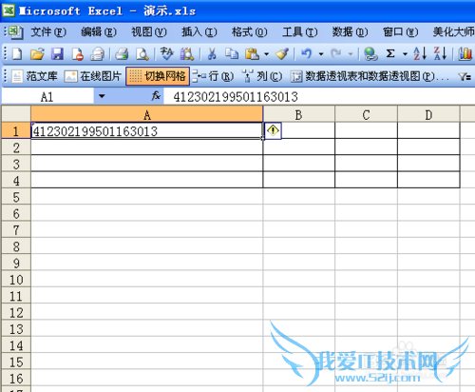Image resolution: width=475 pixels, height=392 pixels.
Task: Open the Chart Wizard icon
Action: pyautogui.click(x=465, y=54)
